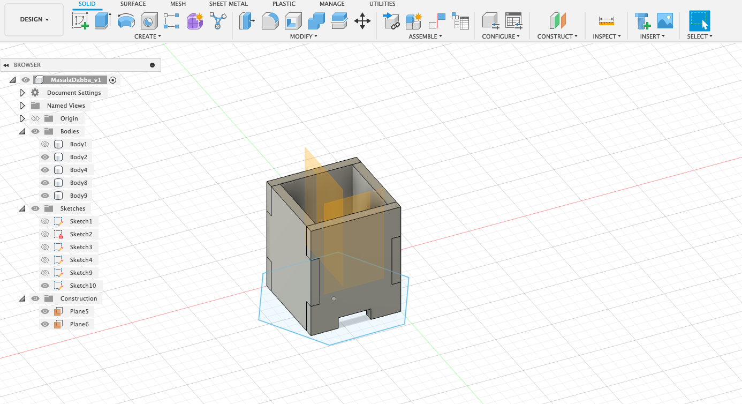
Task: Click the Joint tool in Assemble
Action: coord(437,21)
